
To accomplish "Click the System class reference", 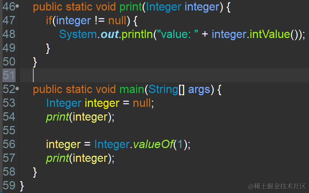I will coord(78,34).
